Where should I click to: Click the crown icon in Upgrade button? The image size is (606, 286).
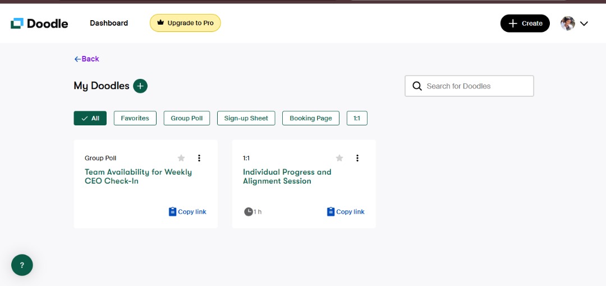[160, 23]
